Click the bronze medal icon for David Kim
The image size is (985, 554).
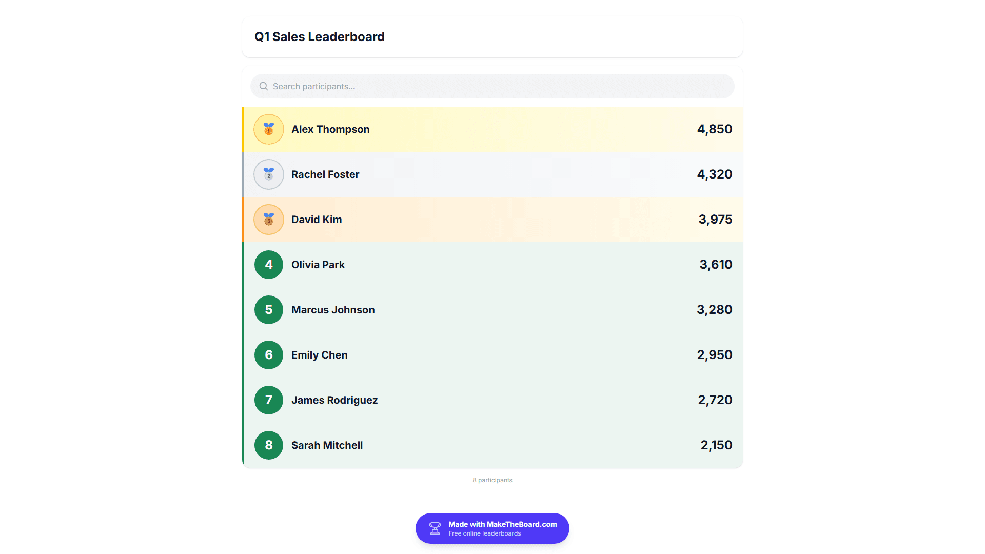click(269, 220)
